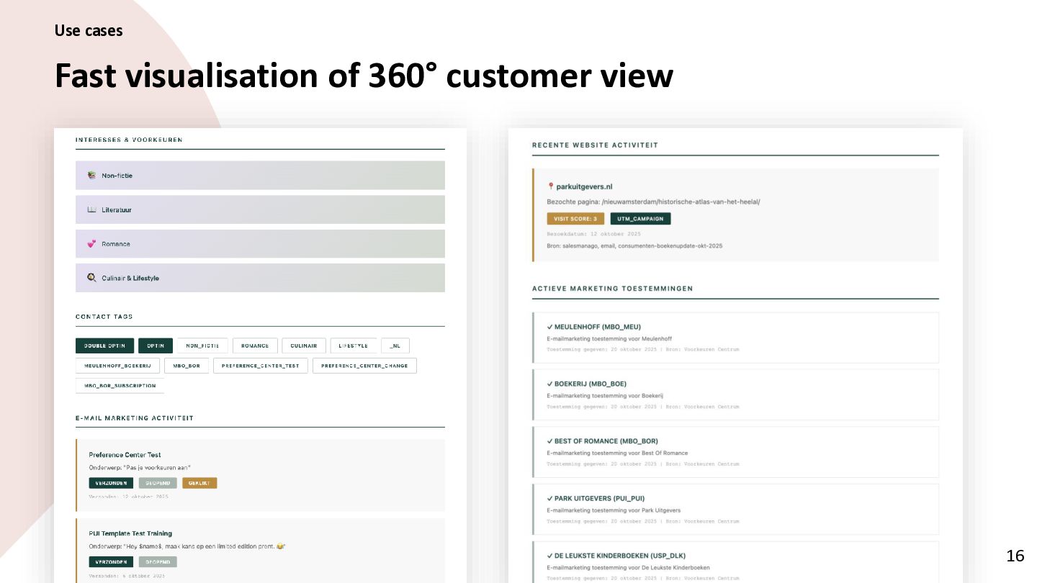Click the E-mailmarketing toestemming voor Boekerij description
Viewport: 1037px width, 583px height.
coord(605,396)
